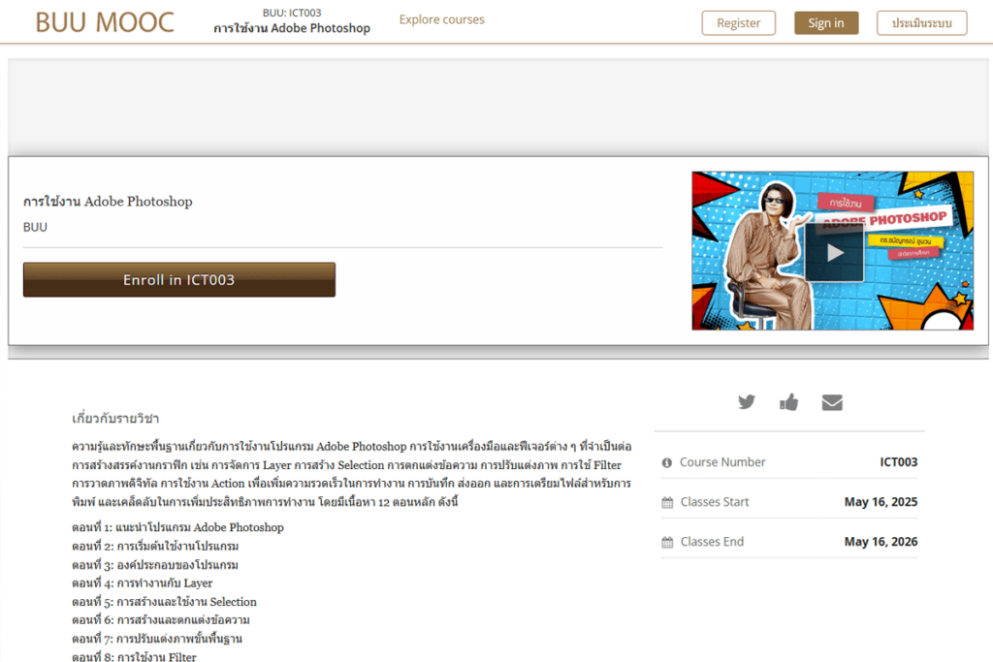Click ตอนที่ 1: แนะนำโปรแกรม Adobe Photoshop
The image size is (993, 662).
(x=177, y=527)
